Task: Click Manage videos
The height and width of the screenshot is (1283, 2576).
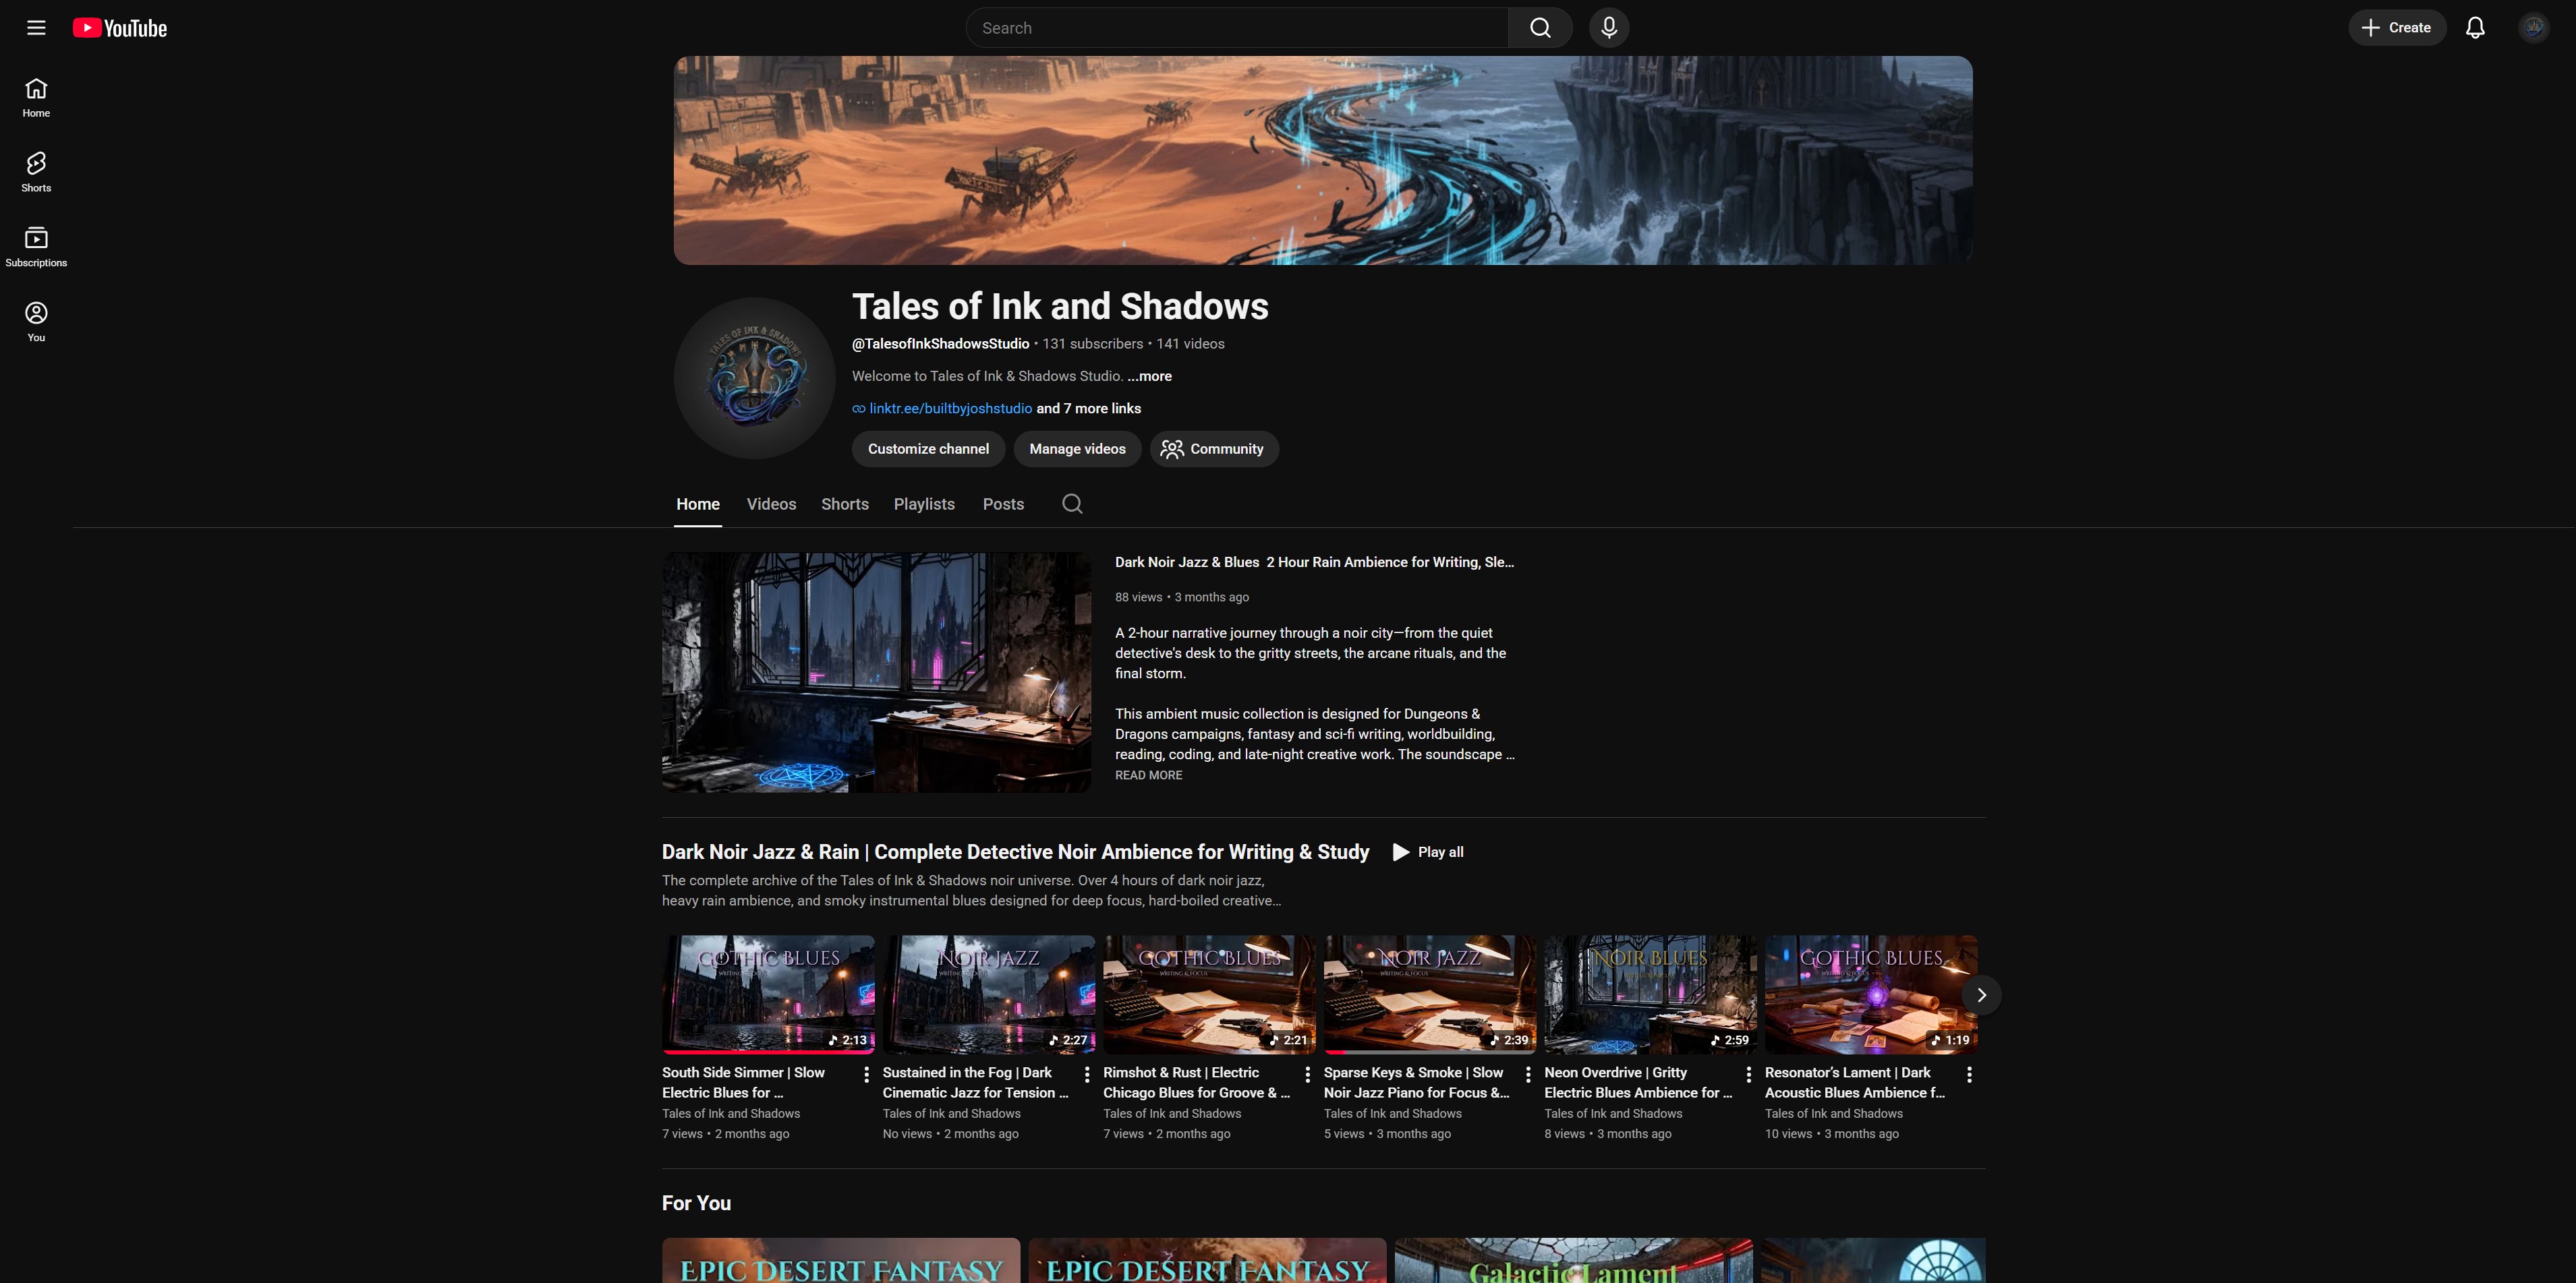Action: [1077, 448]
